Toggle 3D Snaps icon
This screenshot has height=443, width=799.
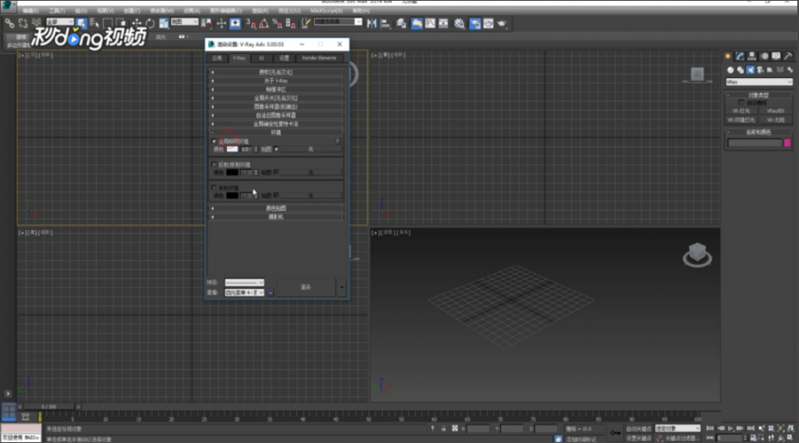click(x=250, y=23)
